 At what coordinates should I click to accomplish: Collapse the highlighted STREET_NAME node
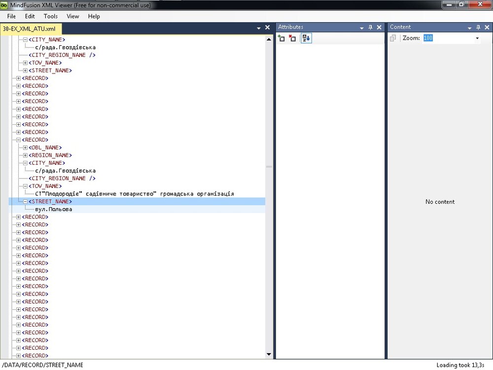(x=25, y=202)
